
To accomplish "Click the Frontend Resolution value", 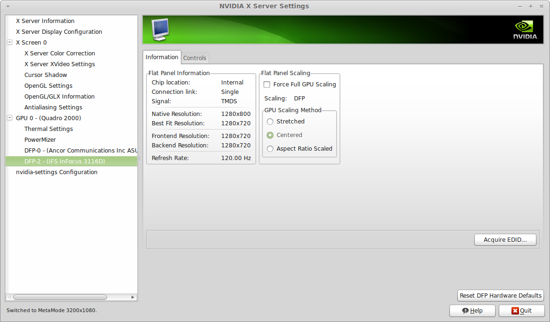I will (x=236, y=136).
